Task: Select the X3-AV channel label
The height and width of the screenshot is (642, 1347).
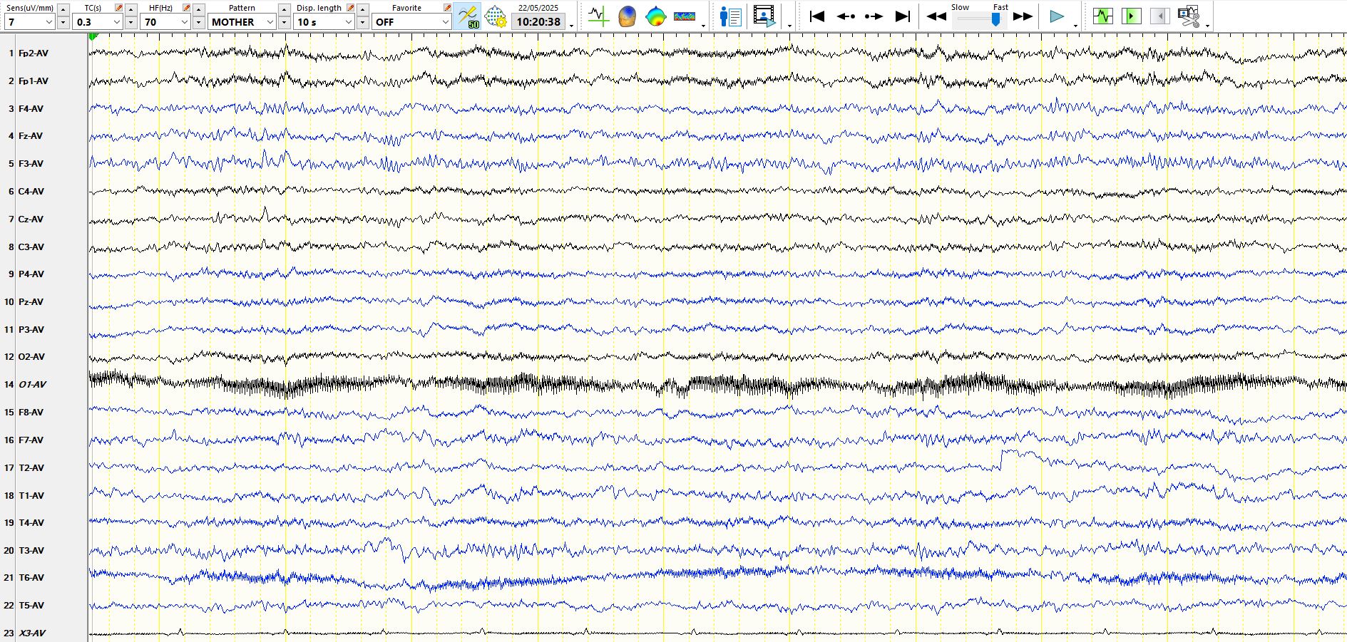Action: click(32, 633)
